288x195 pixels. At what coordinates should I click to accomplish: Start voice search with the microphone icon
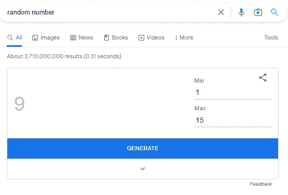coord(241,12)
